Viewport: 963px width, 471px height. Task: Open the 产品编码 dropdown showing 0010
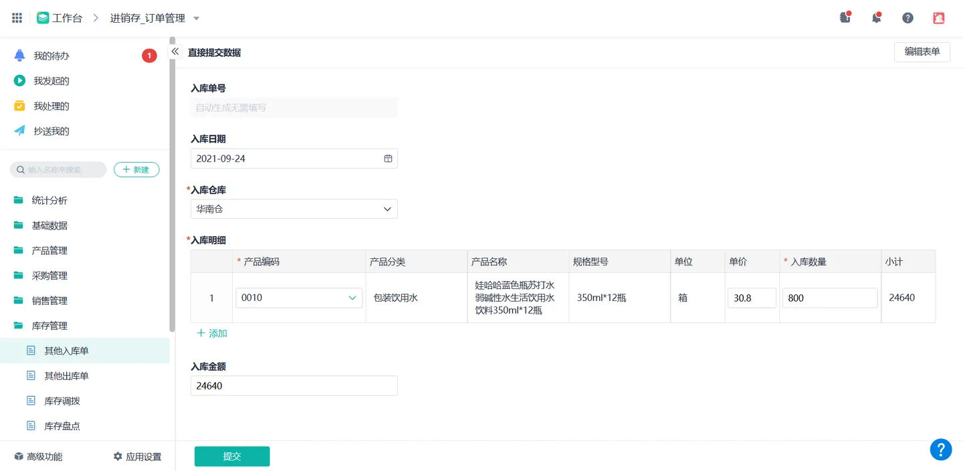pyautogui.click(x=299, y=298)
